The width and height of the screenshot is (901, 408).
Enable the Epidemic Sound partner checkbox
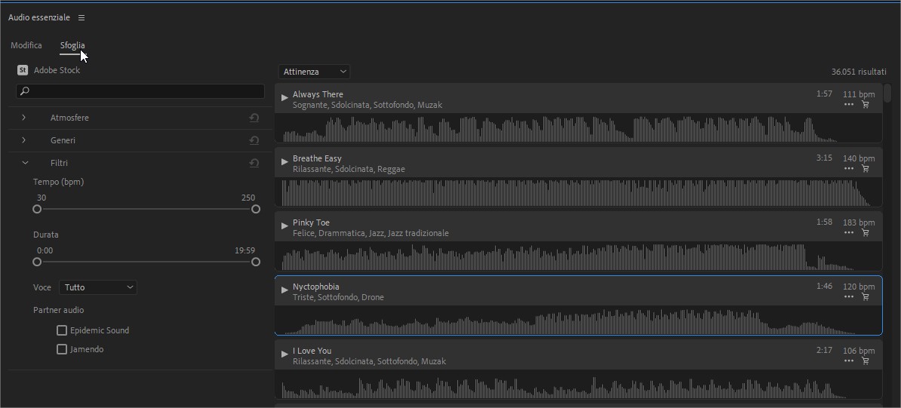[62, 330]
